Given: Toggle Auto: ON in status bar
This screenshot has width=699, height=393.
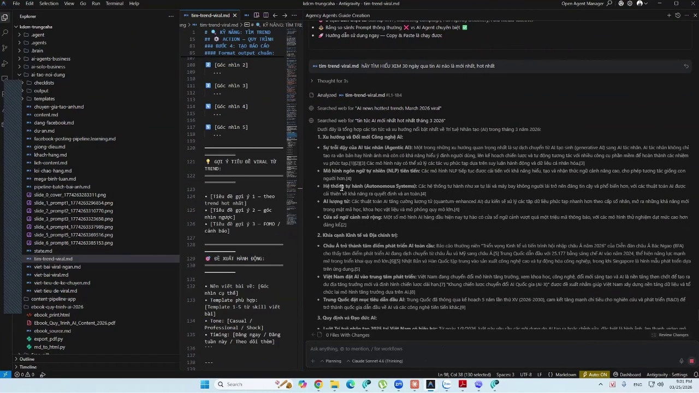Looking at the screenshot, I should coord(595,374).
